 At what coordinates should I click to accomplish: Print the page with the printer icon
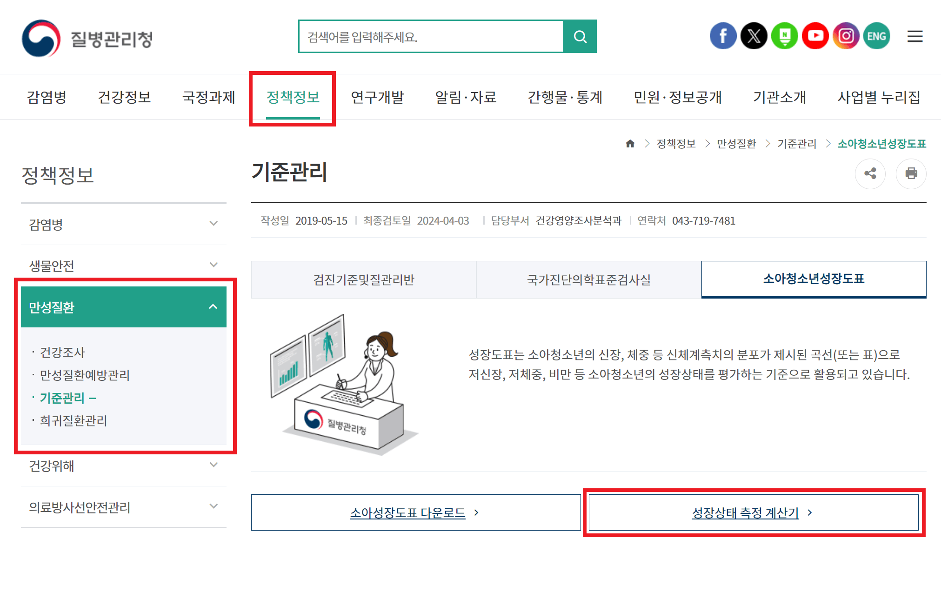[911, 173]
